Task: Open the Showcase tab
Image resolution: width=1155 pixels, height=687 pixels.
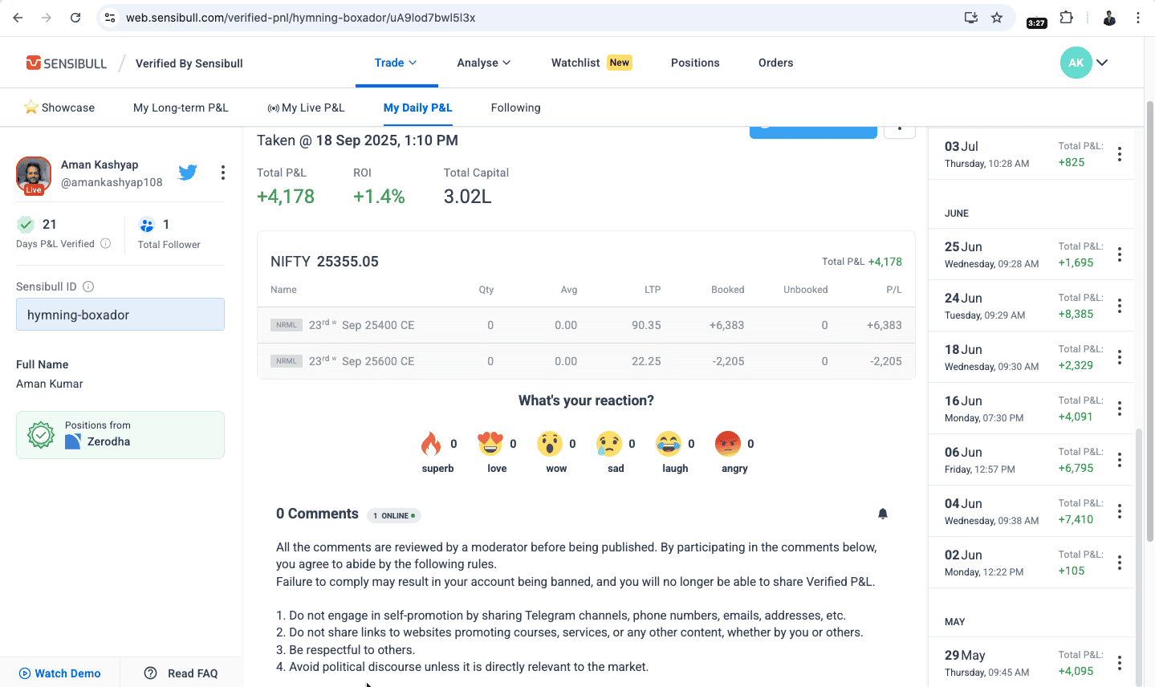Action: [59, 108]
